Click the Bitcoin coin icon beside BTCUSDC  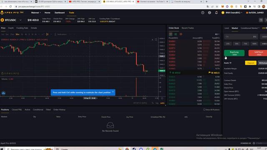pos(2,20)
